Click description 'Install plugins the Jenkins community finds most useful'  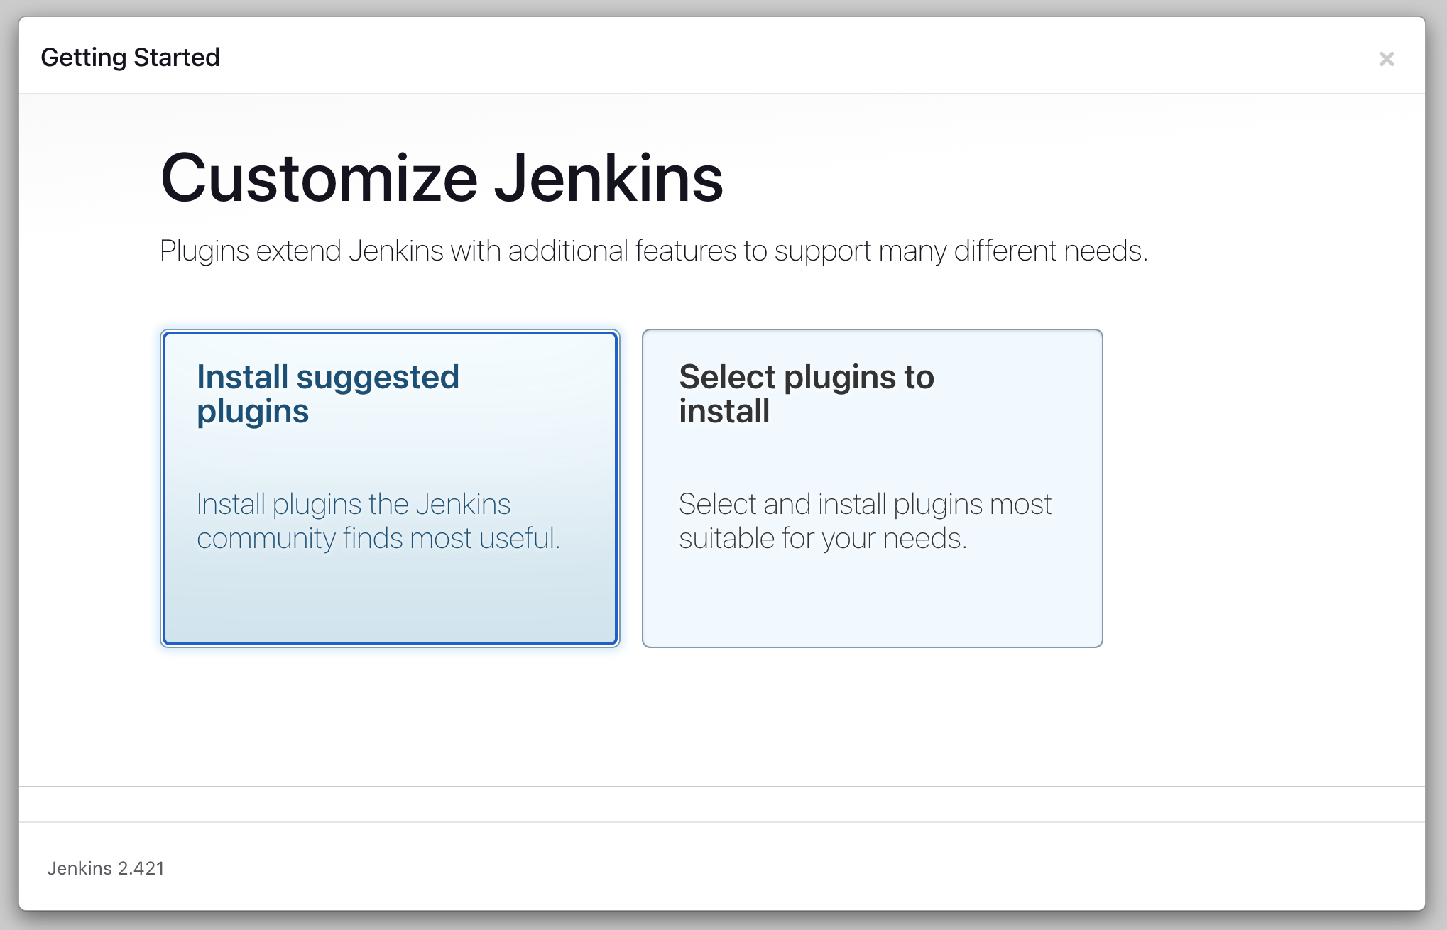[378, 521]
